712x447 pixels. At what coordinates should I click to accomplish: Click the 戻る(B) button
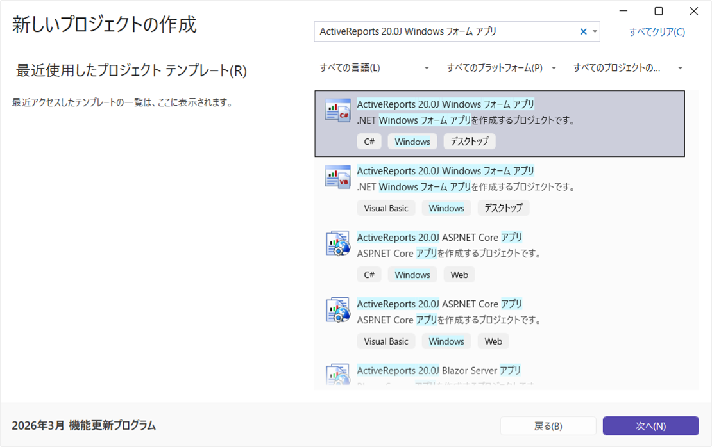pos(548,426)
